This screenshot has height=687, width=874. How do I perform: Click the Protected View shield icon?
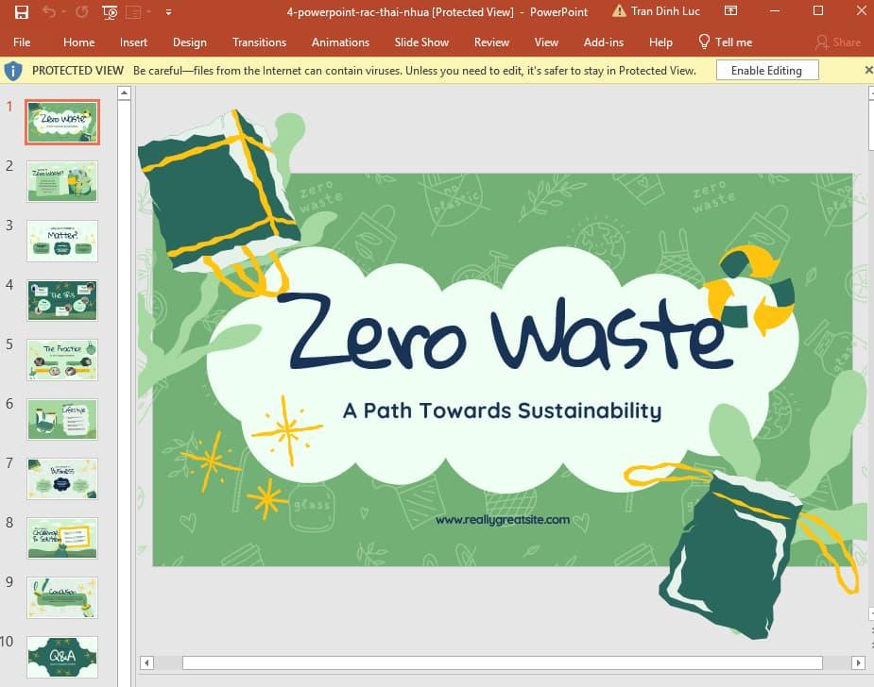coord(13,71)
